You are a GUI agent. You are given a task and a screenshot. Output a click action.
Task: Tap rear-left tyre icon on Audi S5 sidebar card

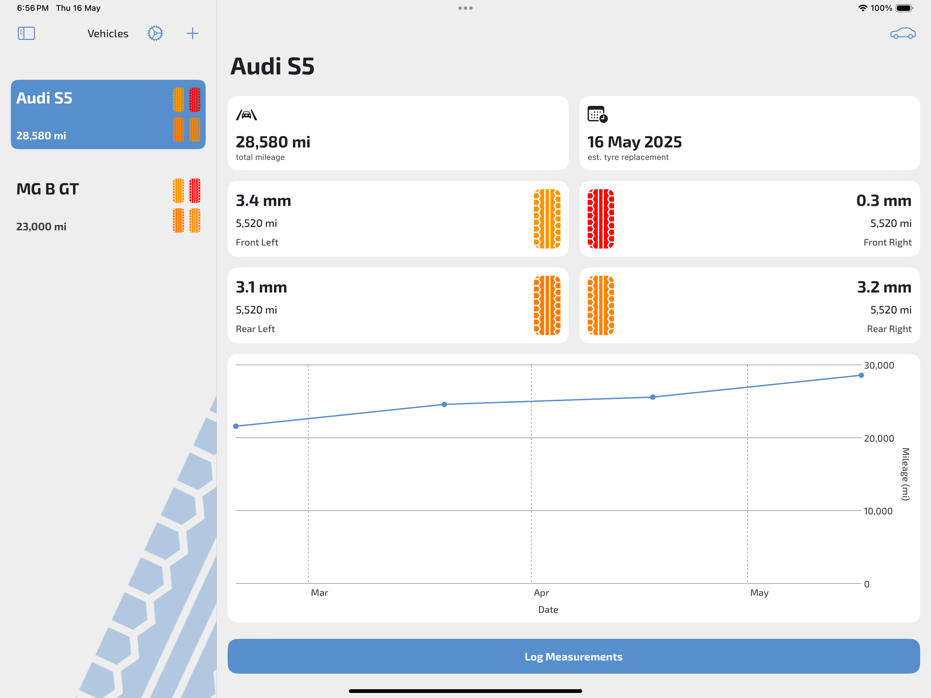pos(179,130)
